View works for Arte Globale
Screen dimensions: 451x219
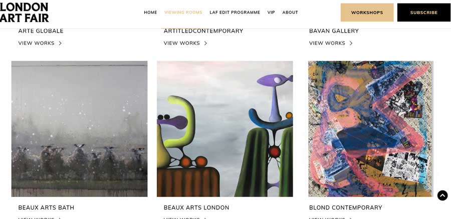[x=36, y=43]
